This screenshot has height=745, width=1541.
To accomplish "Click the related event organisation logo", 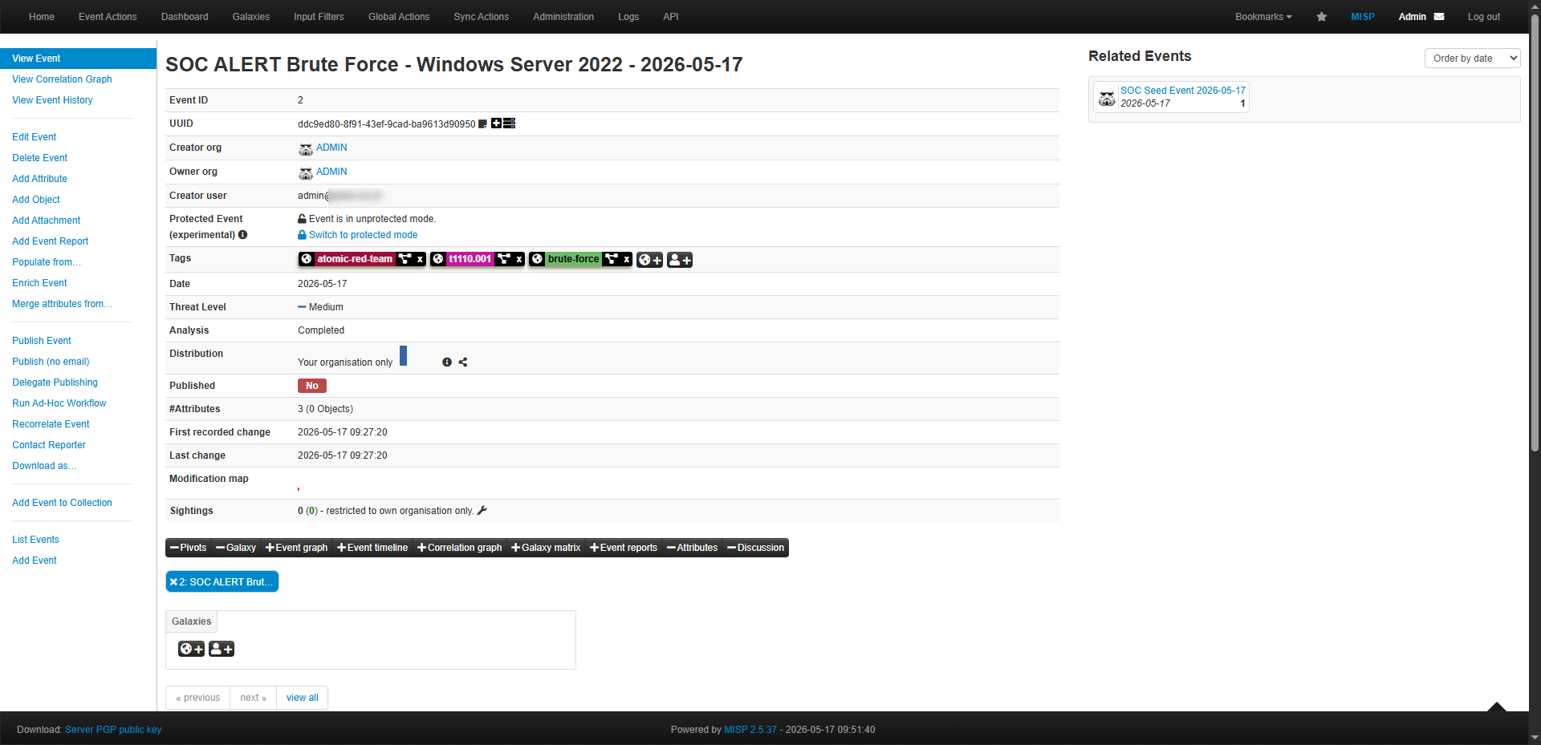I will (1107, 97).
